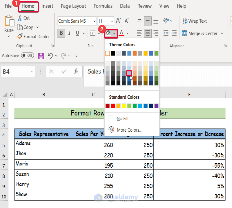Pick black theme color swatch
Screen dimensions: 232x208
coord(113,53)
